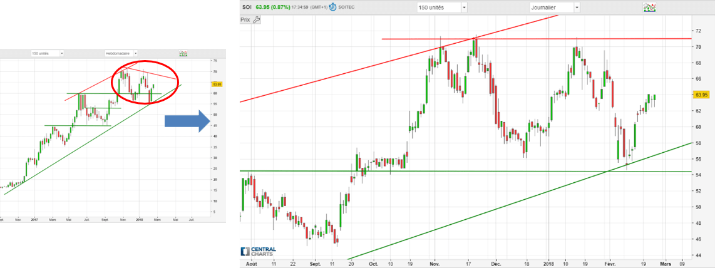Click the 72 value on the daily price axis

[697, 31]
